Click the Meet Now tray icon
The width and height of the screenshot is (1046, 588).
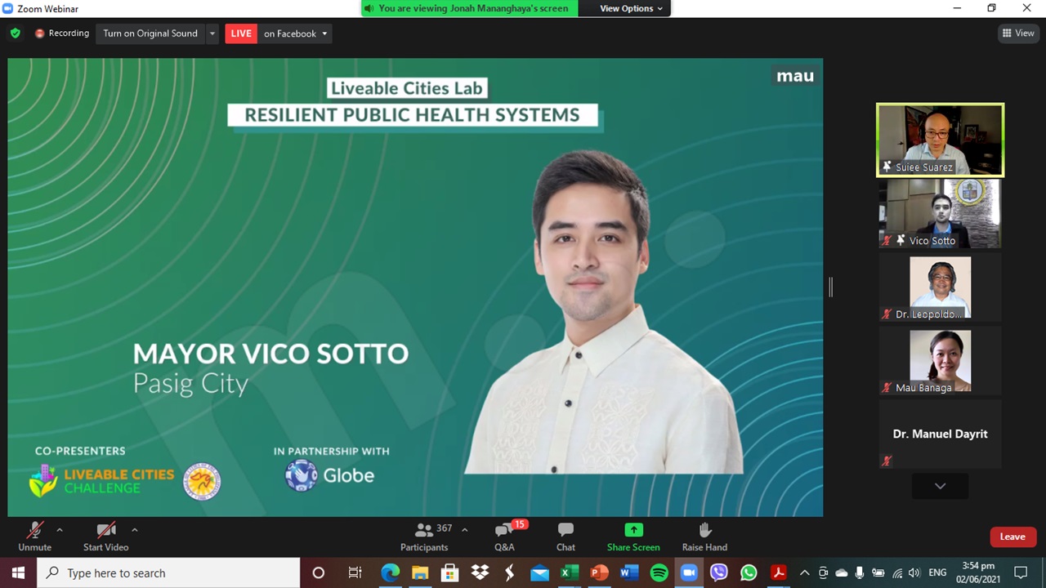pyautogui.click(x=823, y=572)
